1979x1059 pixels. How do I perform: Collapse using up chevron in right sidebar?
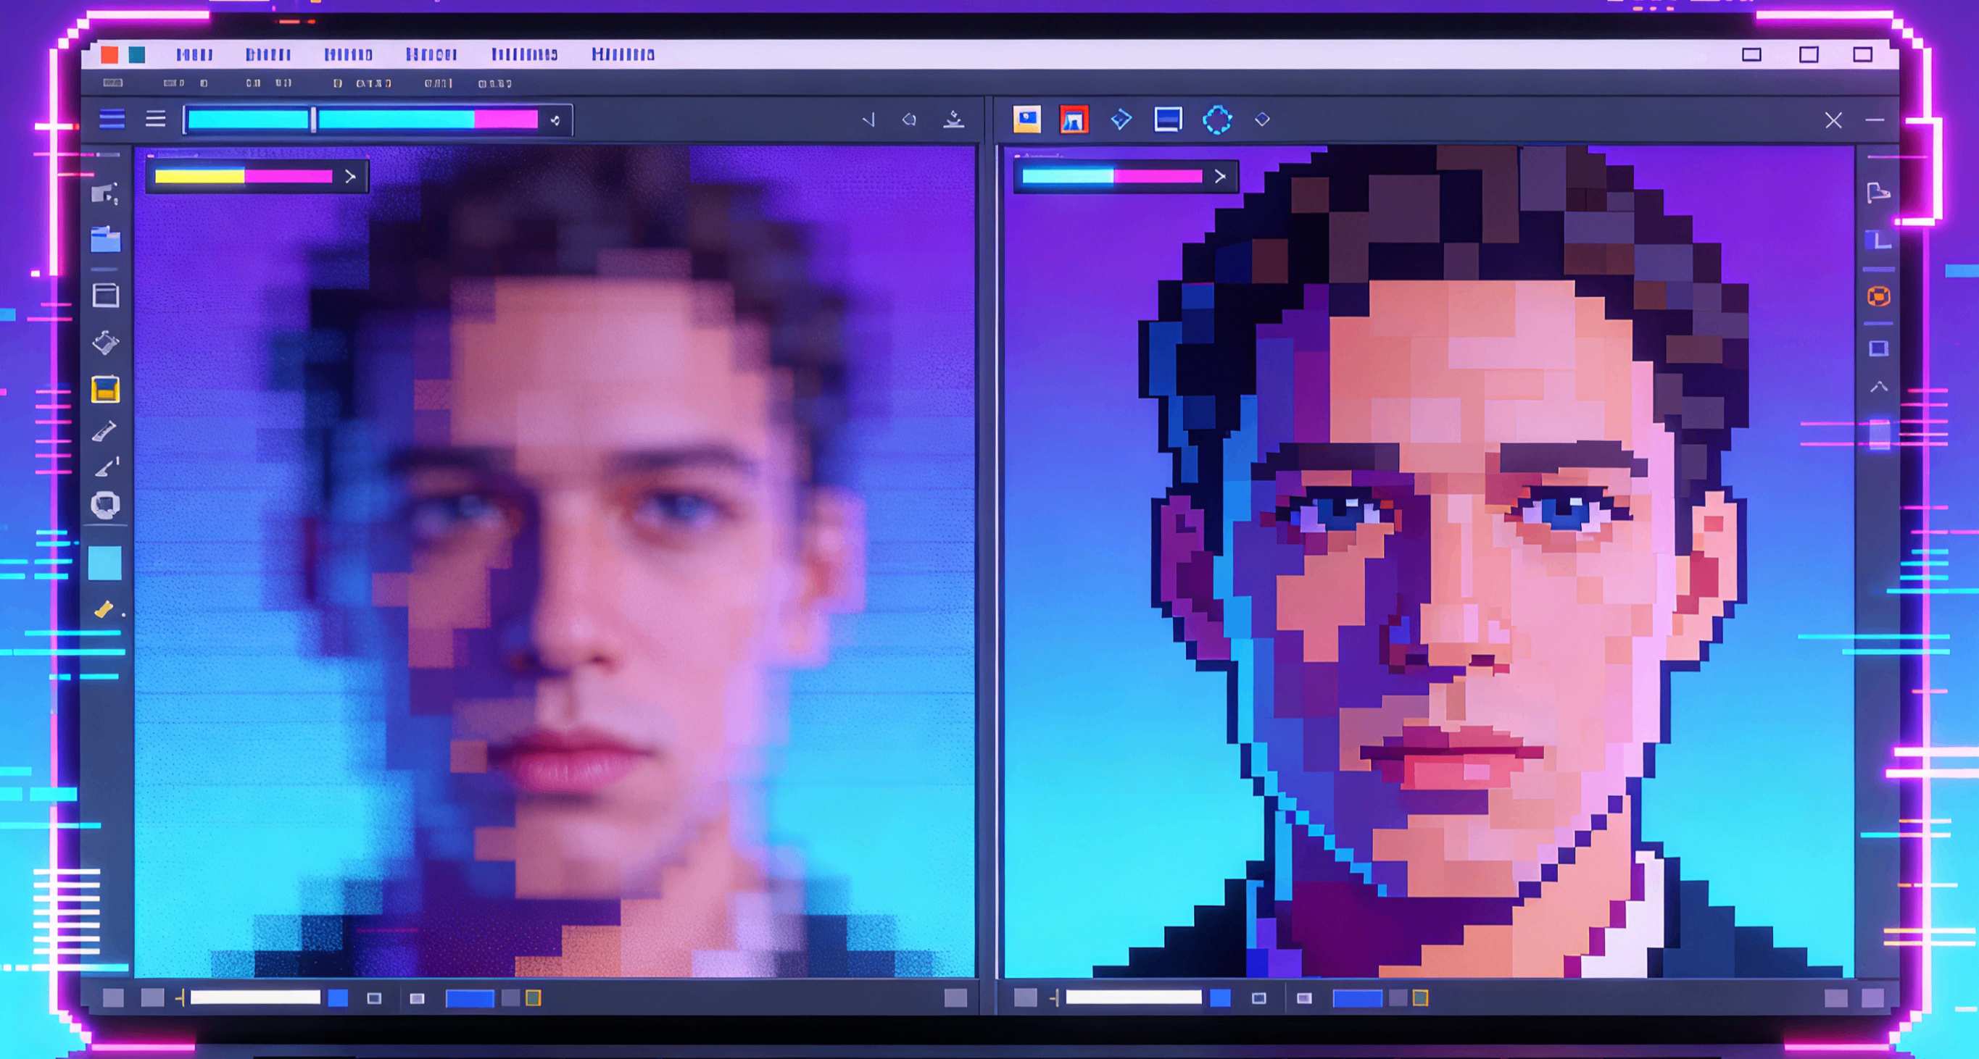[1878, 387]
